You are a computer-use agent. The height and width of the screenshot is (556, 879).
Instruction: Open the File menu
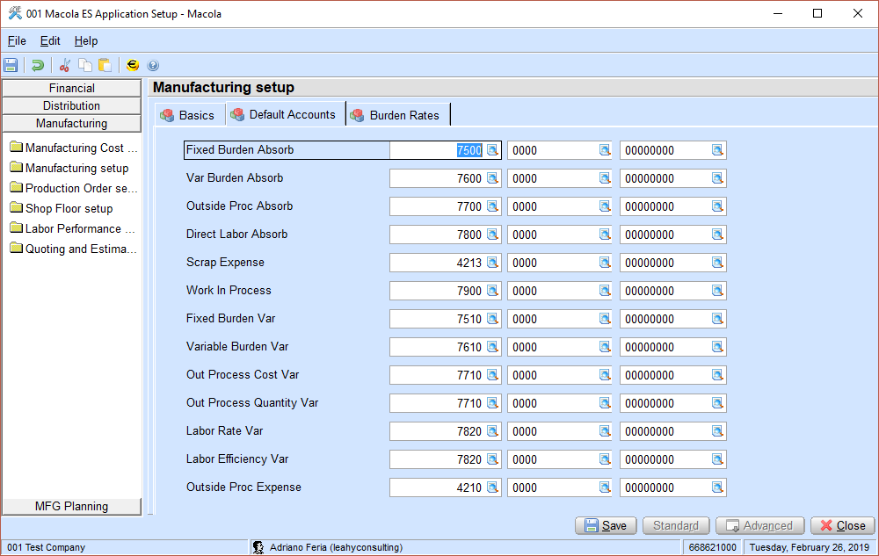coord(17,41)
